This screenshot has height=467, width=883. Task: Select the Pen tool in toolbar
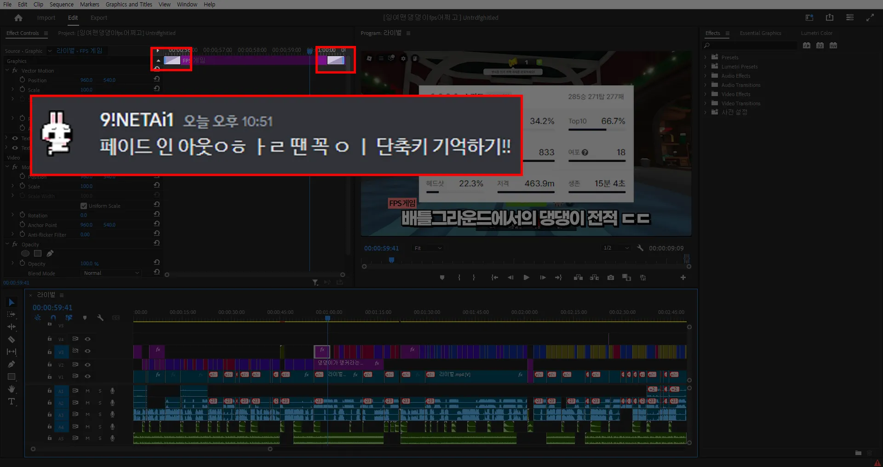[11, 364]
